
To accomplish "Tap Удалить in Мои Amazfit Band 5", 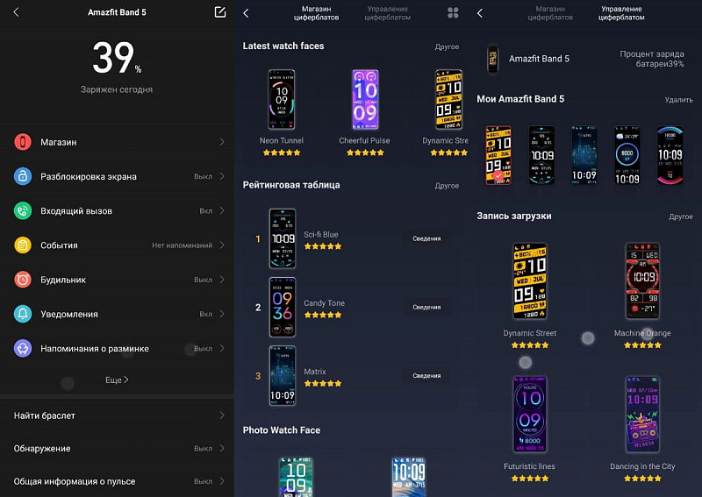I will [678, 100].
